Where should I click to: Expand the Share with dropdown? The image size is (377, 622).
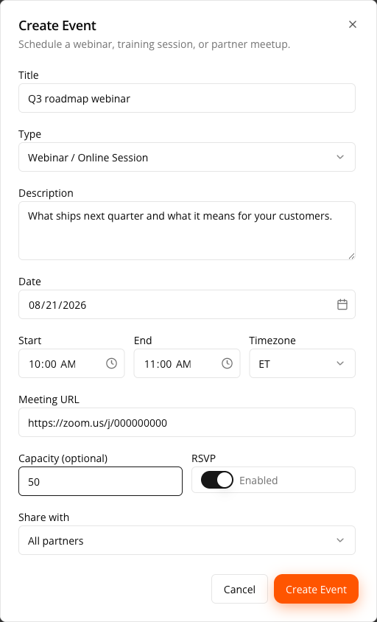coord(187,540)
